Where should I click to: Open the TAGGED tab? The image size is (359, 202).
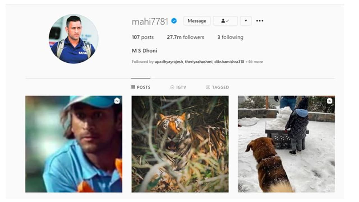pos(217,87)
